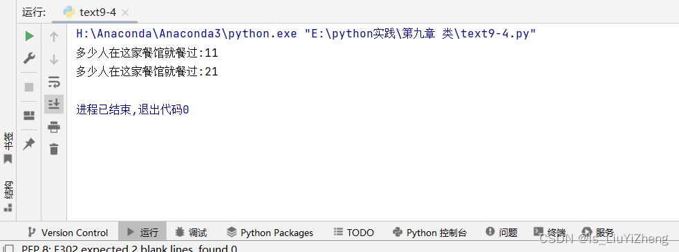This screenshot has height=252, width=679.
Task: Open the 结构 structure side panel
Action: click(x=8, y=197)
